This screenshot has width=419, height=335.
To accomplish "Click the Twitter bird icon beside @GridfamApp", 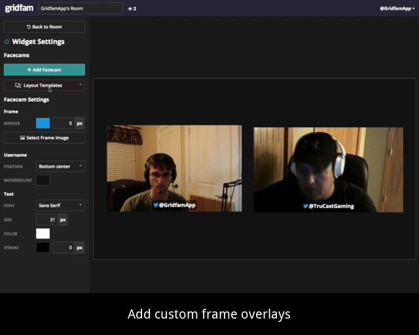I will 156,205.
